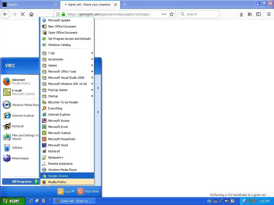Expand the Games submenu

point(67,65)
